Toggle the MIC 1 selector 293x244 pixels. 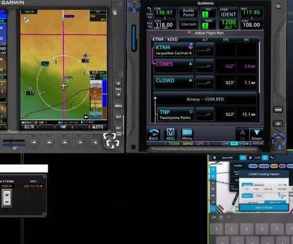tap(205, 14)
